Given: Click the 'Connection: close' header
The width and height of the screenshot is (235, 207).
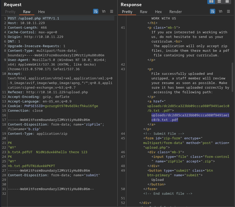Looking at the screenshot, I should pyautogui.click(x=25, y=110).
